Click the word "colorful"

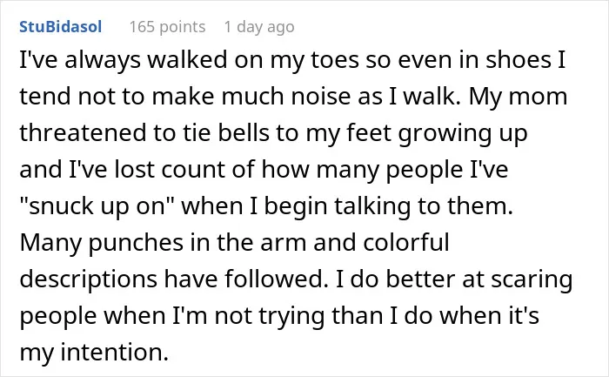[x=406, y=242]
